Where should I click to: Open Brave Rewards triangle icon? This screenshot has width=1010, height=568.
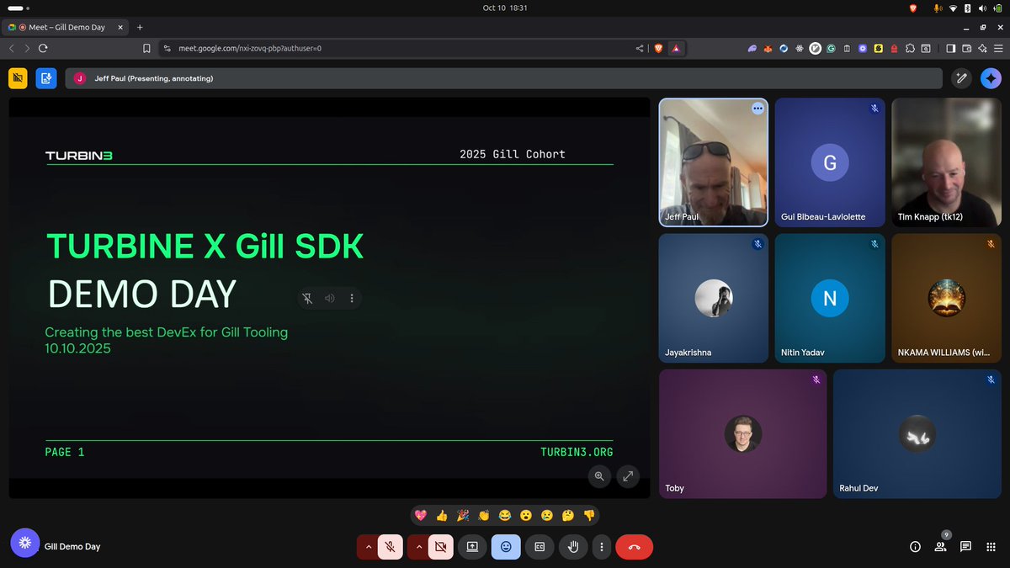pyautogui.click(x=675, y=49)
